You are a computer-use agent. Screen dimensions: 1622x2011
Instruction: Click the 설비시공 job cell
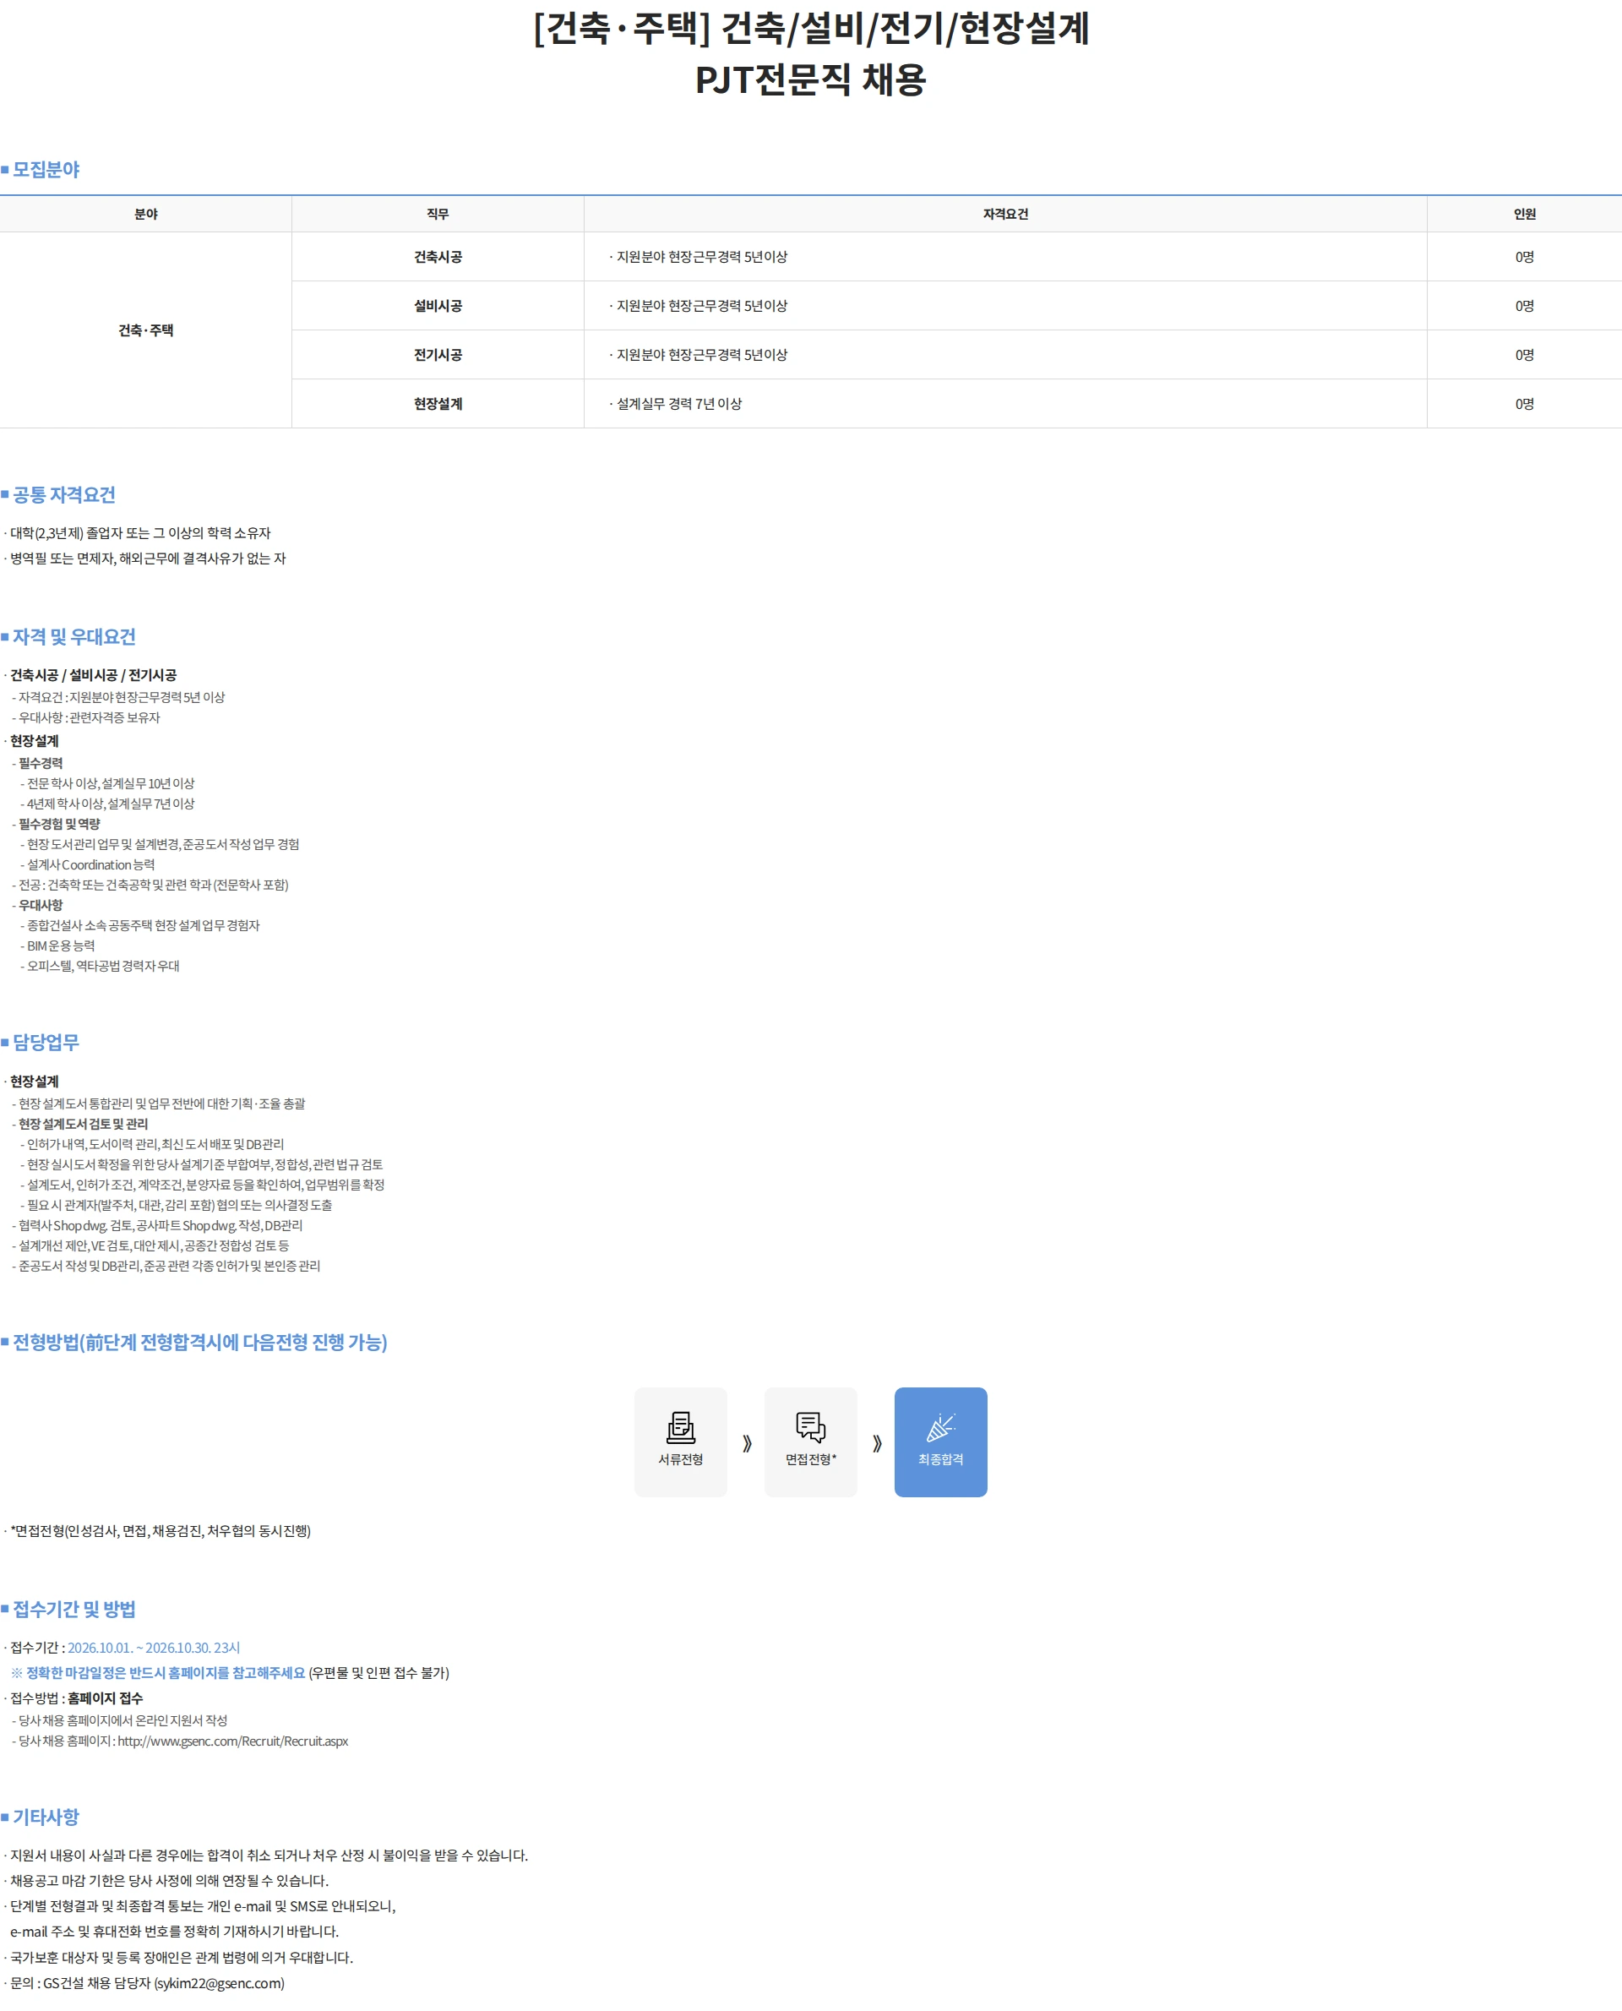[438, 306]
